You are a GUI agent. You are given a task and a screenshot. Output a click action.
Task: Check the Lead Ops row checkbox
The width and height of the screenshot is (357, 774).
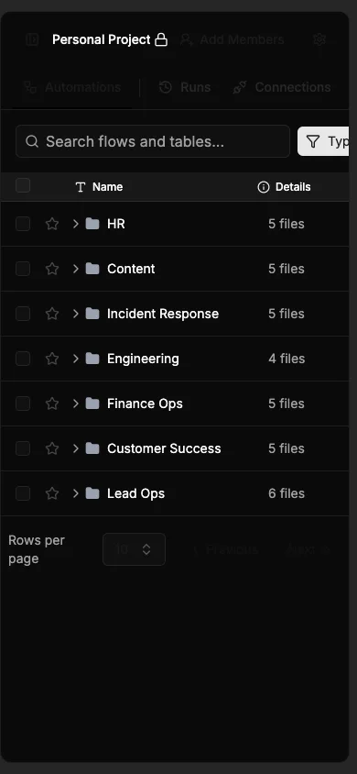23,493
